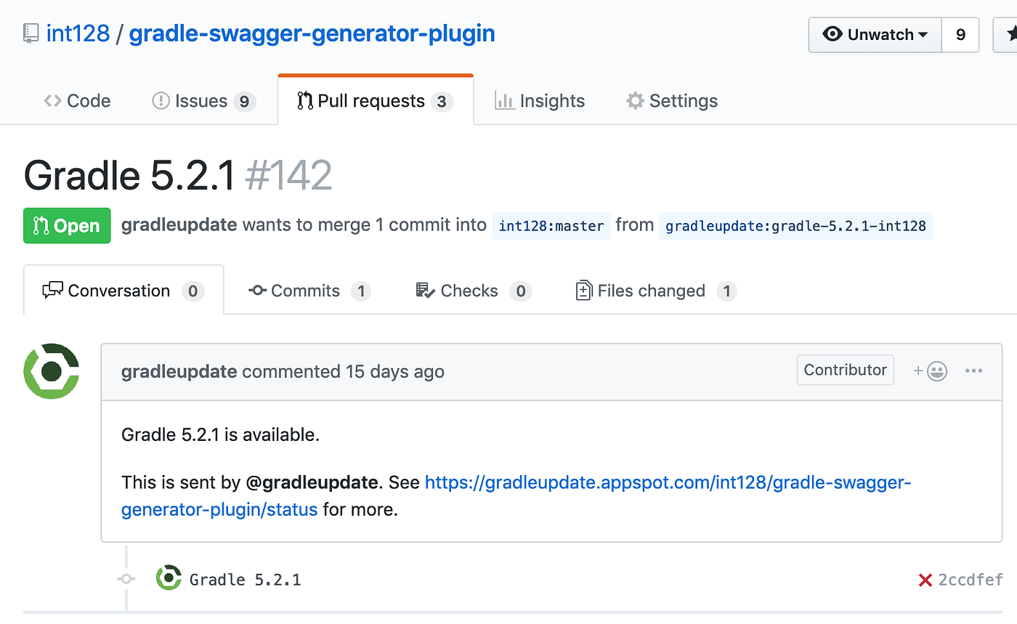Click the watcher count 9 next to Unwatch
Screen dimensions: 1017x624
click(961, 34)
